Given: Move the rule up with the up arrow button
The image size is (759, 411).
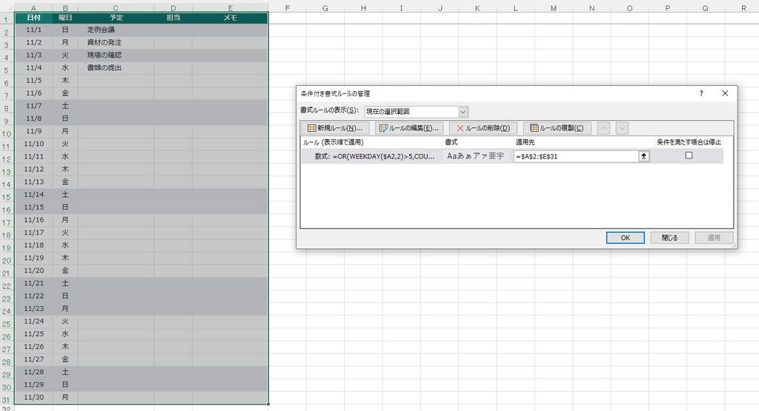Looking at the screenshot, I should point(603,128).
